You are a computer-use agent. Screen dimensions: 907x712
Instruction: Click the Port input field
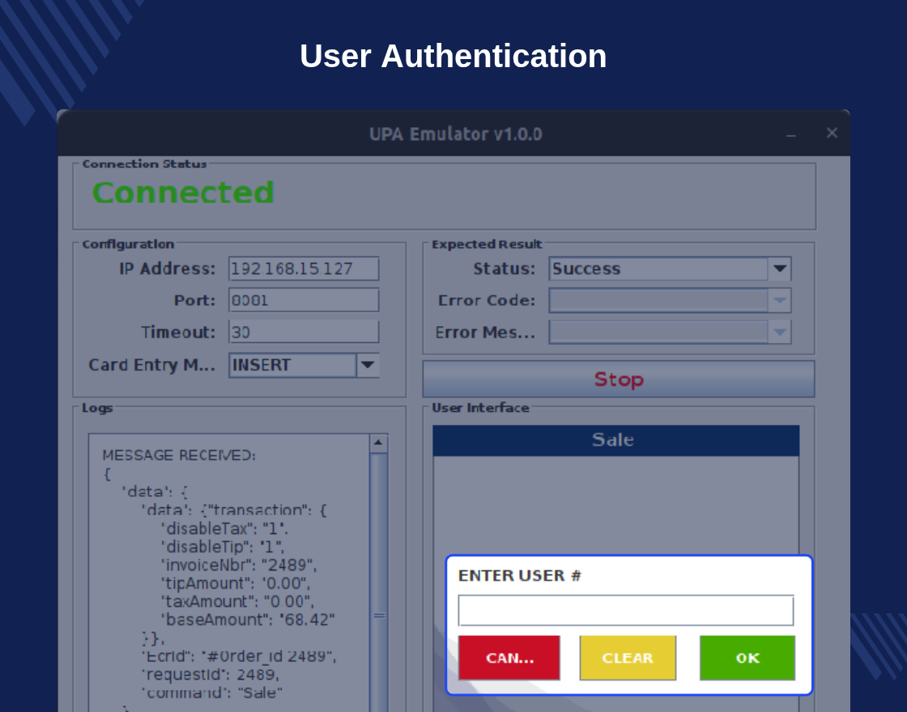[304, 300]
